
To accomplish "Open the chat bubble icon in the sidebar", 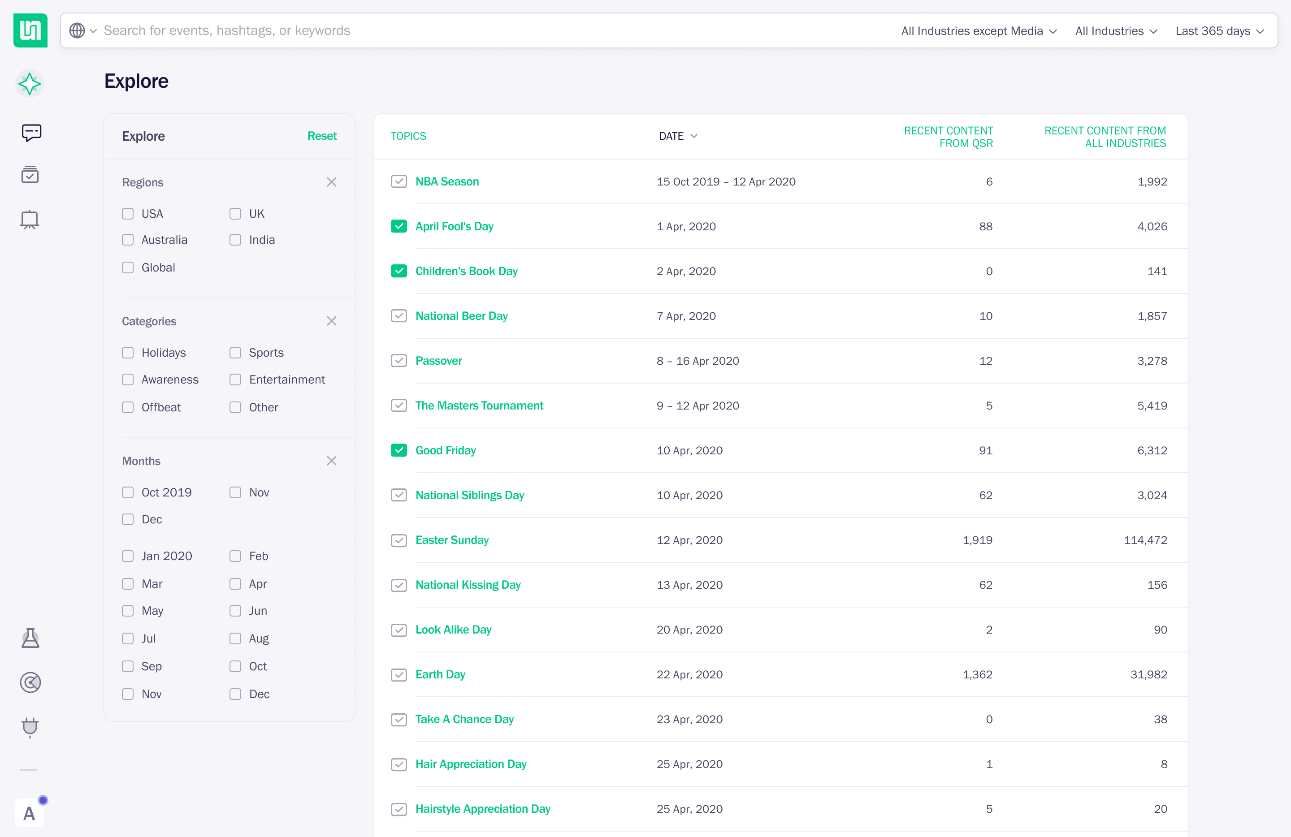I will (31, 132).
